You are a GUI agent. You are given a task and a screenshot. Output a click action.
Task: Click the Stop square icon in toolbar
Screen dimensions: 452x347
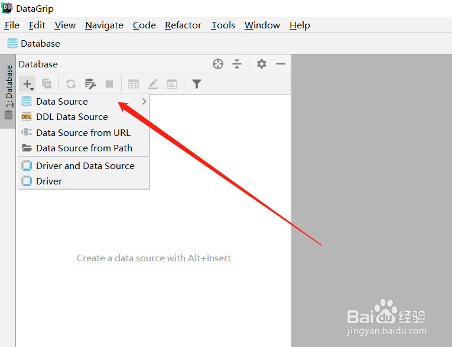coord(109,84)
